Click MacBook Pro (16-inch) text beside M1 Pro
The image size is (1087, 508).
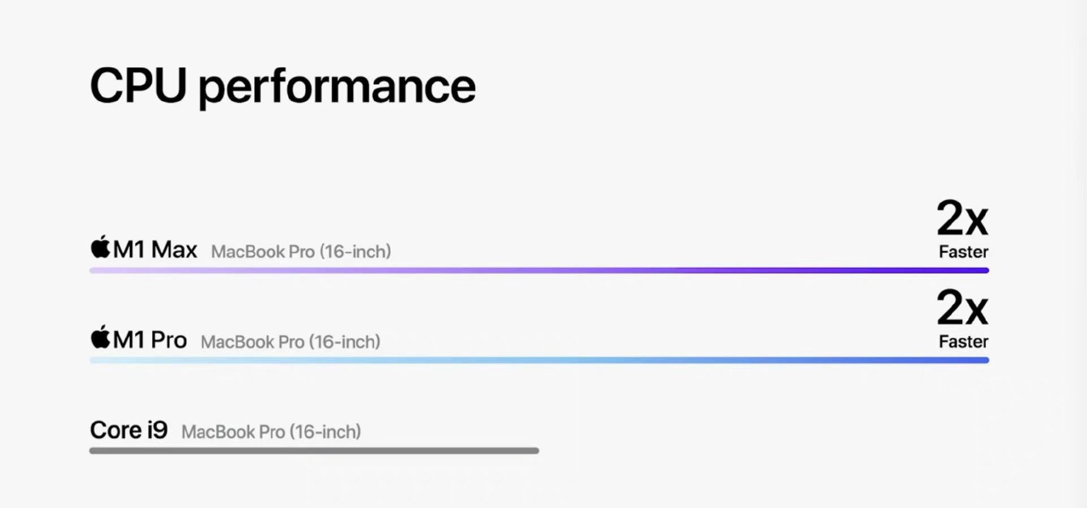pyautogui.click(x=290, y=342)
